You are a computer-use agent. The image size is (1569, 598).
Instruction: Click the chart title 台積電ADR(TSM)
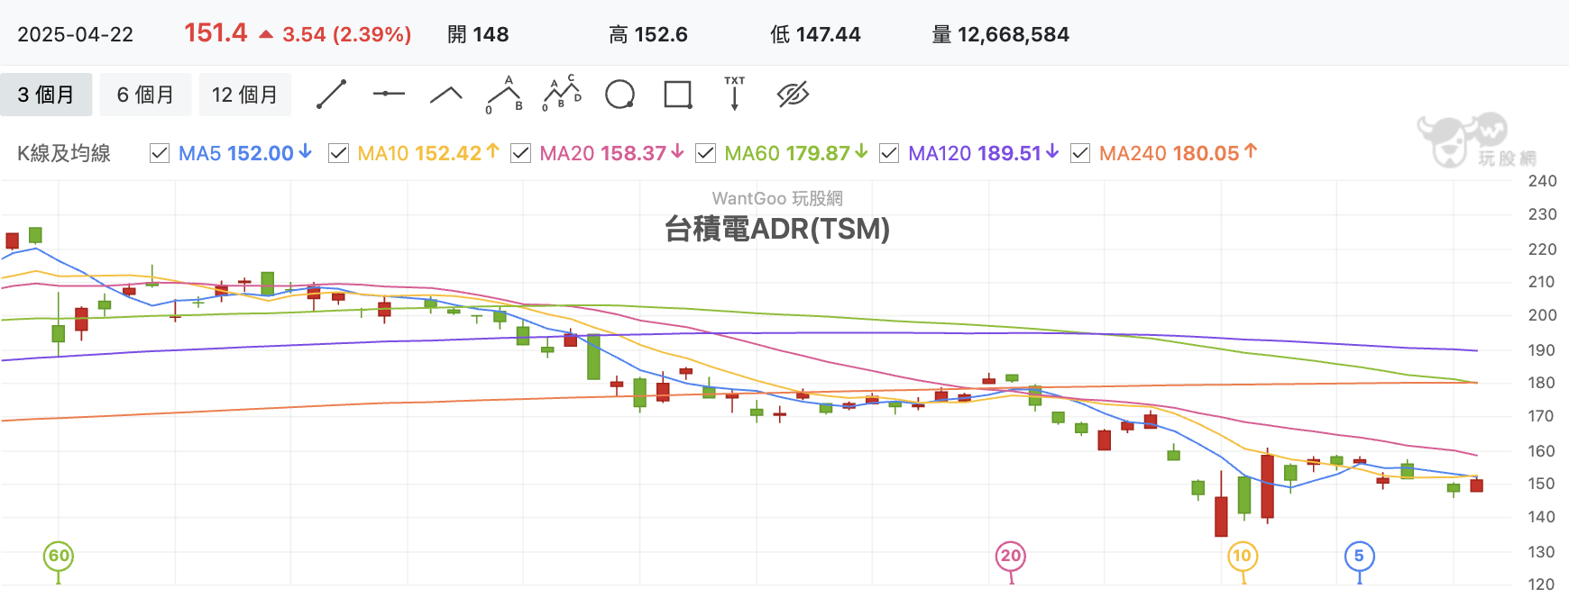(777, 229)
